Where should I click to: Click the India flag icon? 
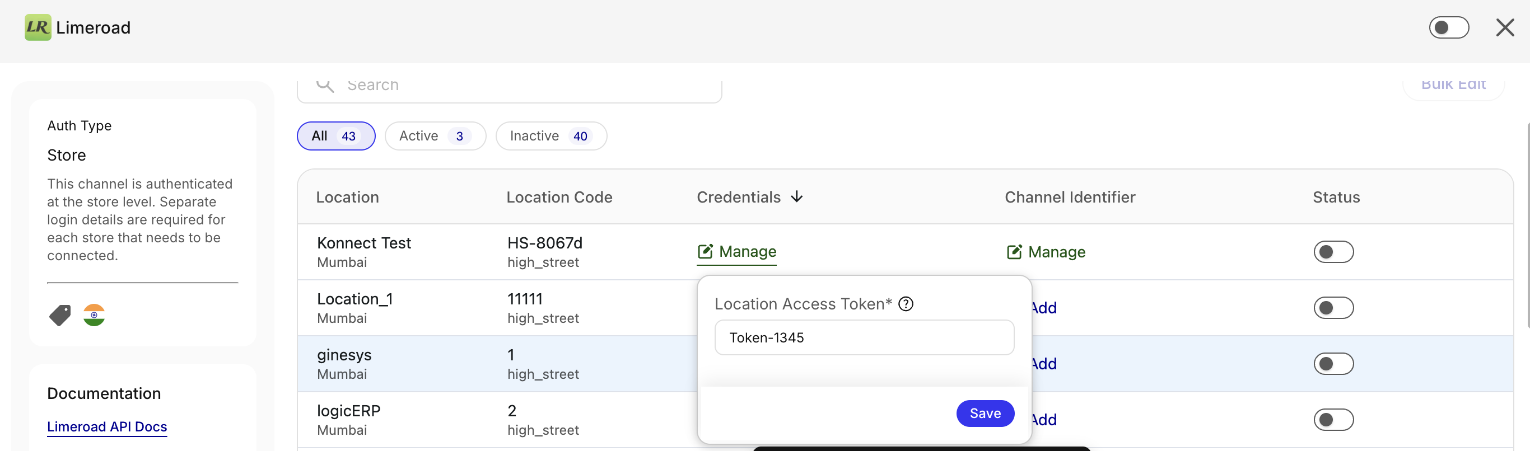(94, 315)
